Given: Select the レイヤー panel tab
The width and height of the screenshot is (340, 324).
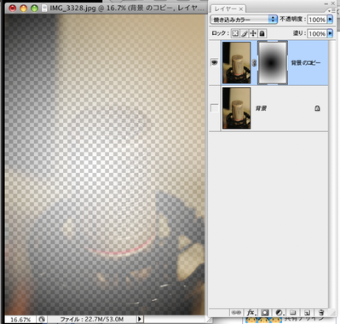Looking at the screenshot, I should [x=228, y=9].
